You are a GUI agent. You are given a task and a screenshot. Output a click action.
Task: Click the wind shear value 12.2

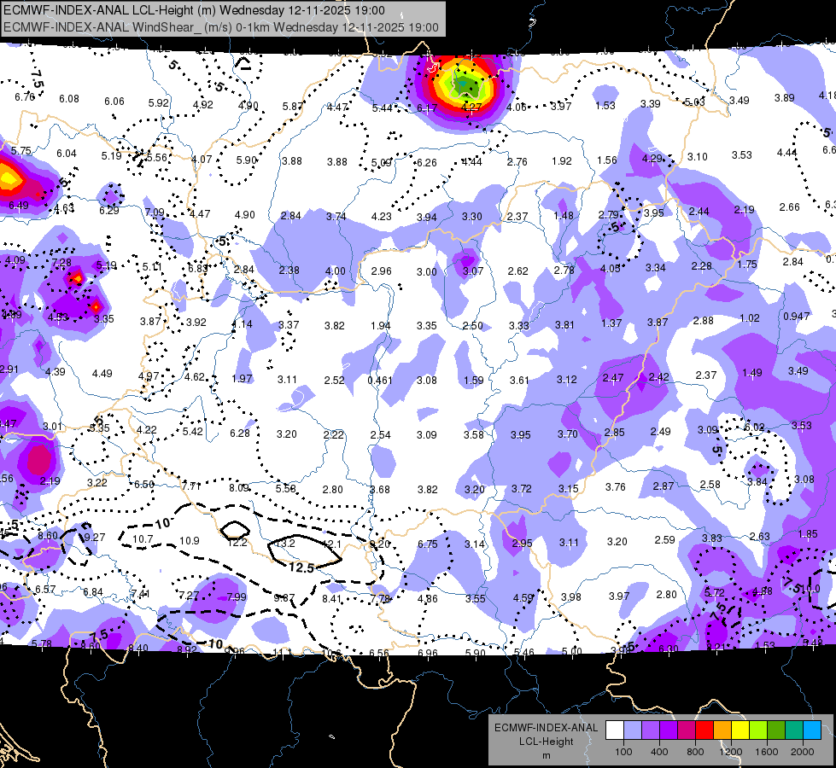[x=237, y=542]
